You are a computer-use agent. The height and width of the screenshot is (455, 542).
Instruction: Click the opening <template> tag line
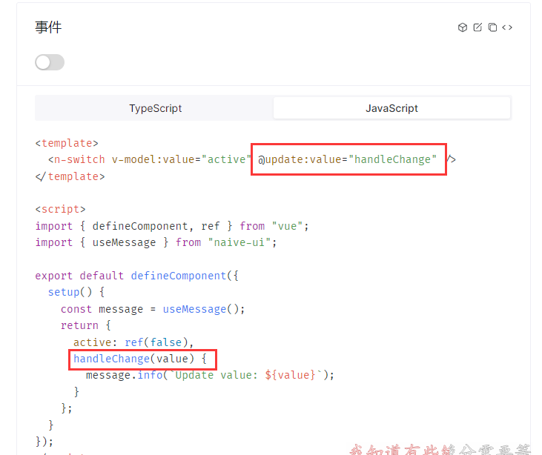67,143
